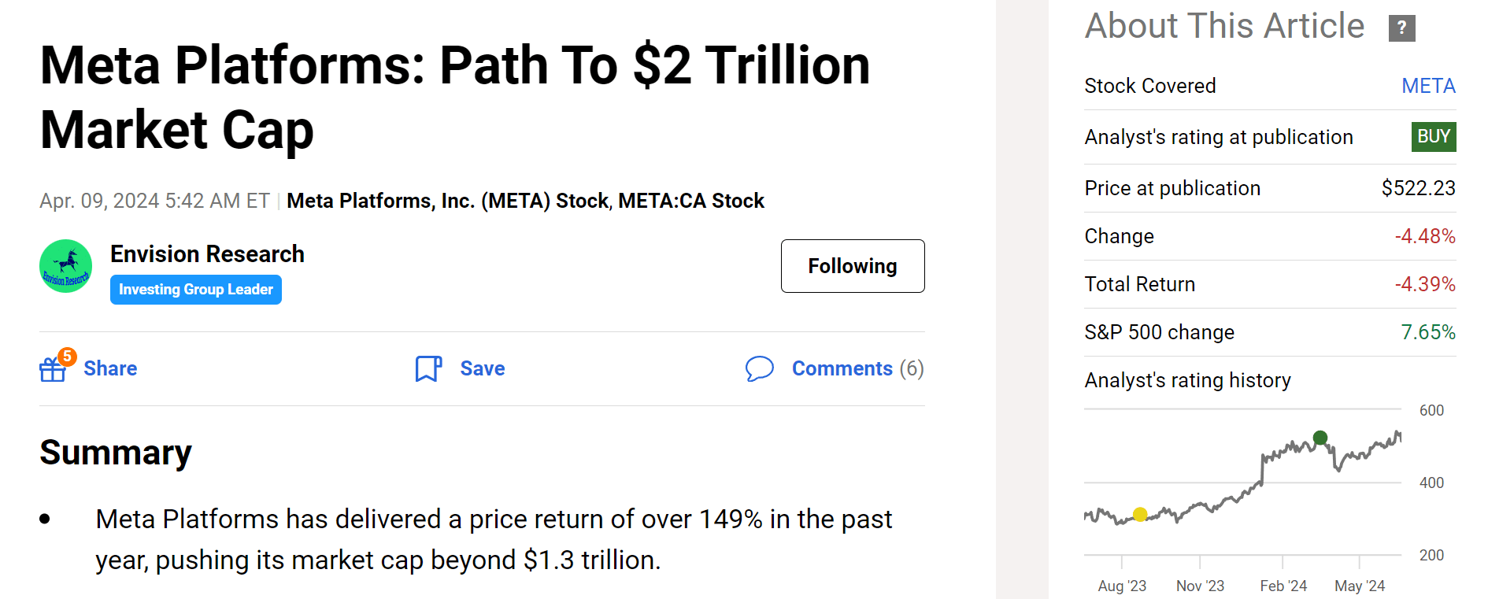Screen dimensions: 1488x599
Task: Click the gift share icon
Action: [x=52, y=369]
